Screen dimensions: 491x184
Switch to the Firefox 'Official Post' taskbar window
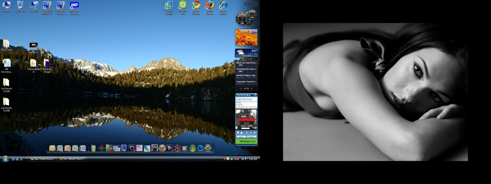72,159
